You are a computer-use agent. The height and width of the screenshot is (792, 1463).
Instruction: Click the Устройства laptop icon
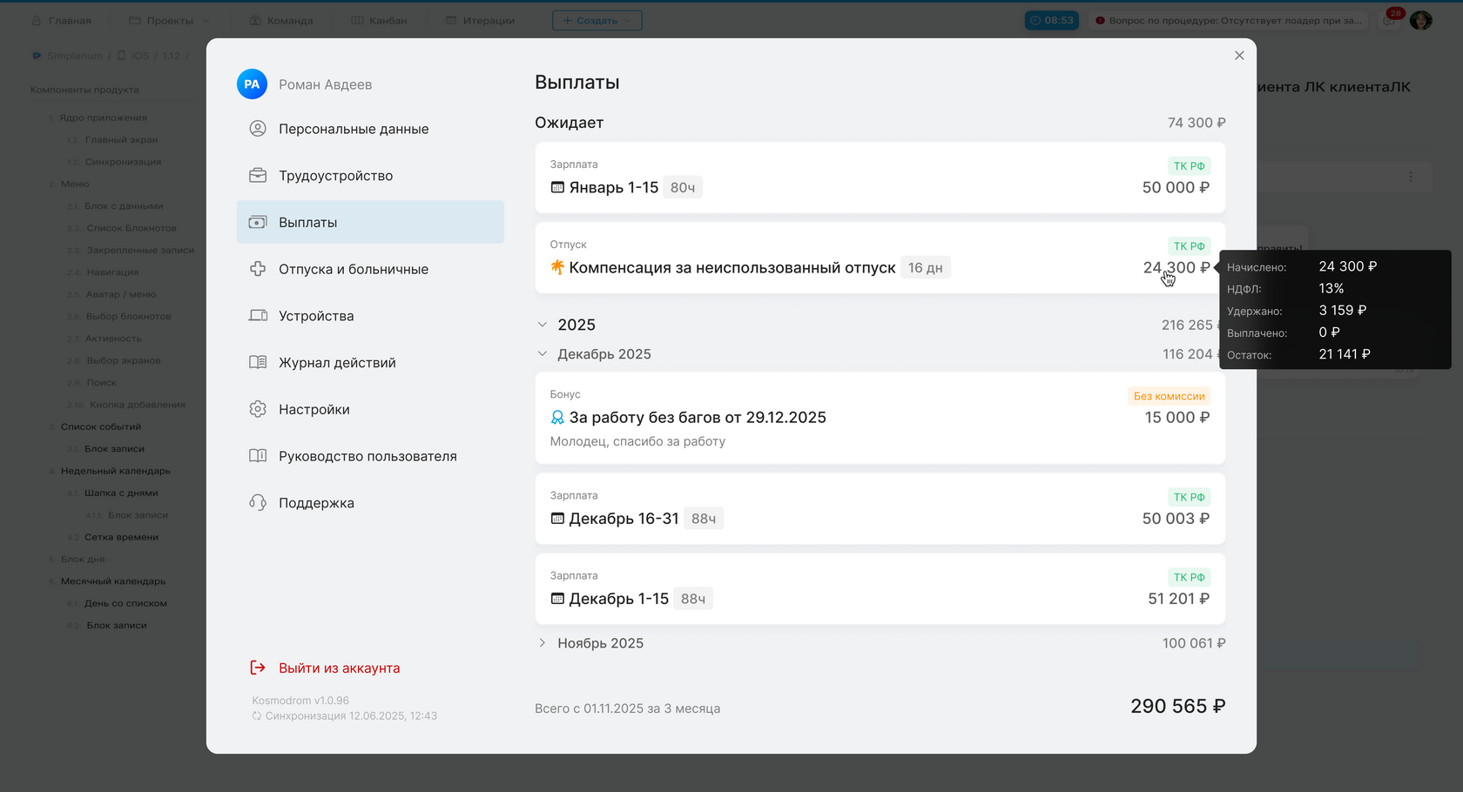tap(258, 316)
